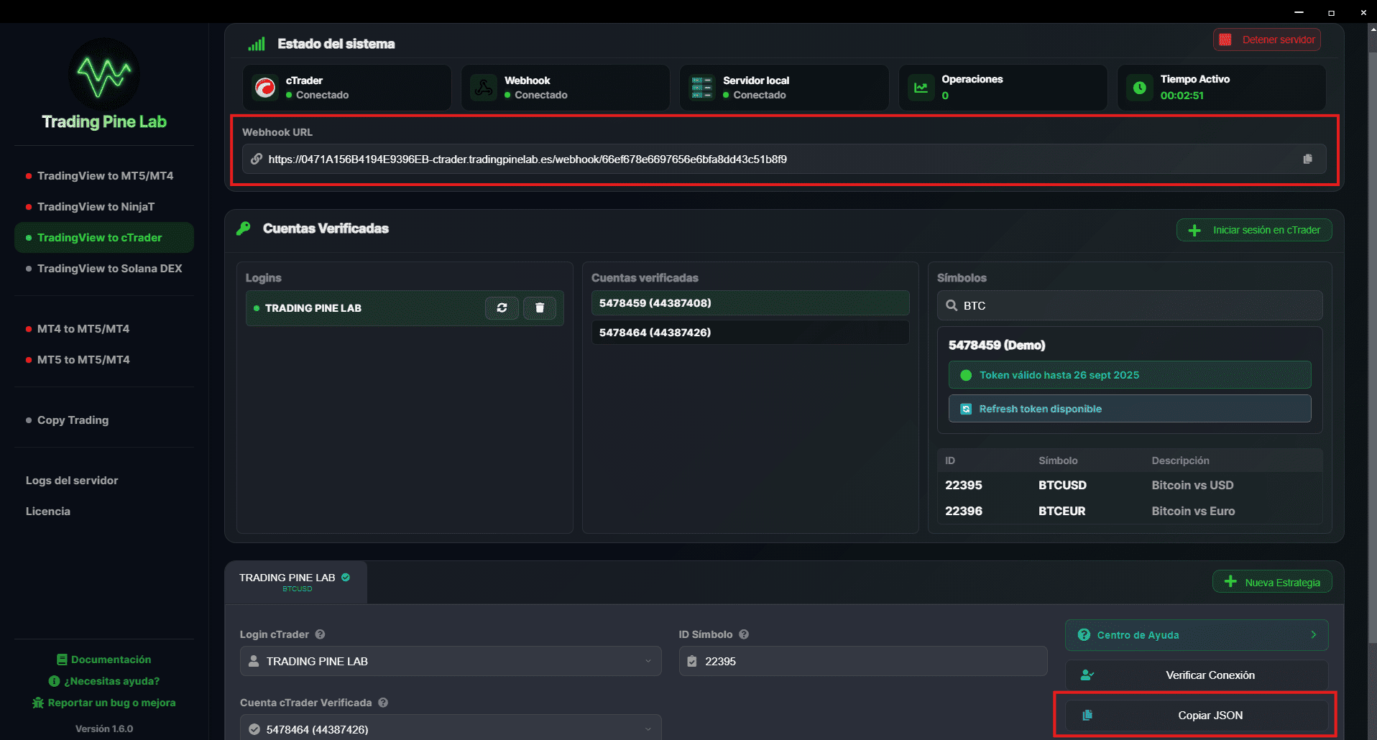Viewport: 1377px width, 740px height.
Task: Open help tooltip next to ID Símbolo
Action: click(744, 634)
